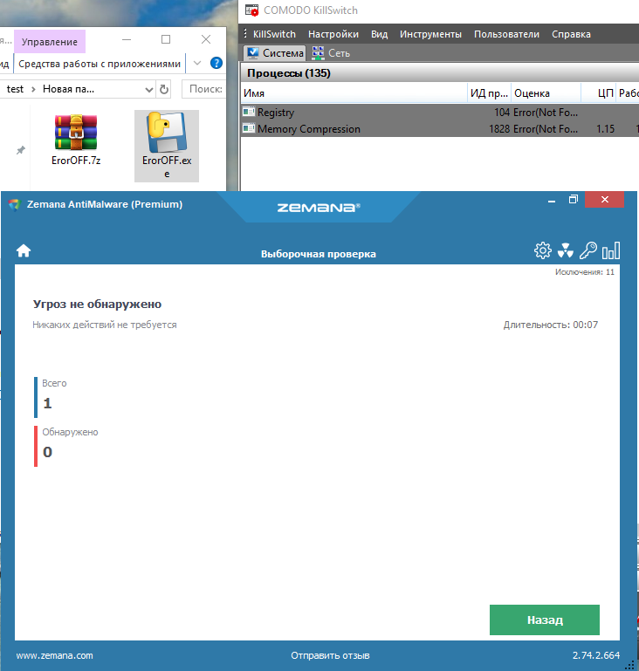Close the Zemana AntiMalware window
The width and height of the screenshot is (639, 671).
604,200
